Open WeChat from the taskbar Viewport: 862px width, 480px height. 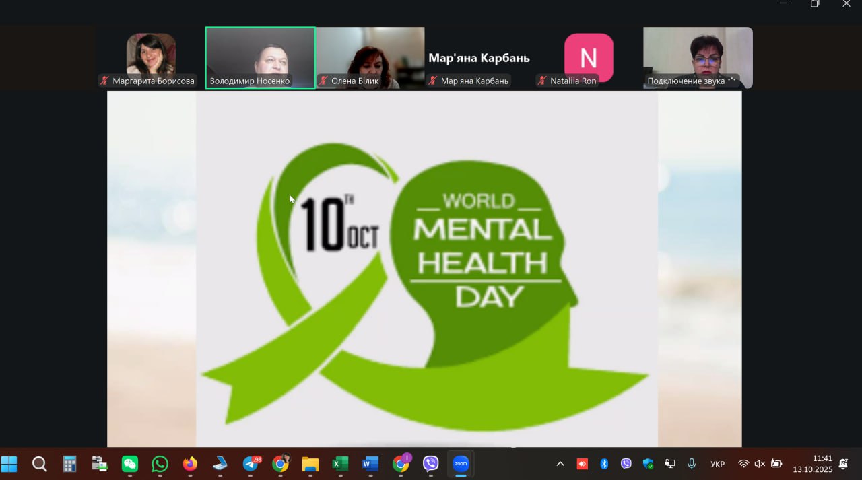point(129,464)
